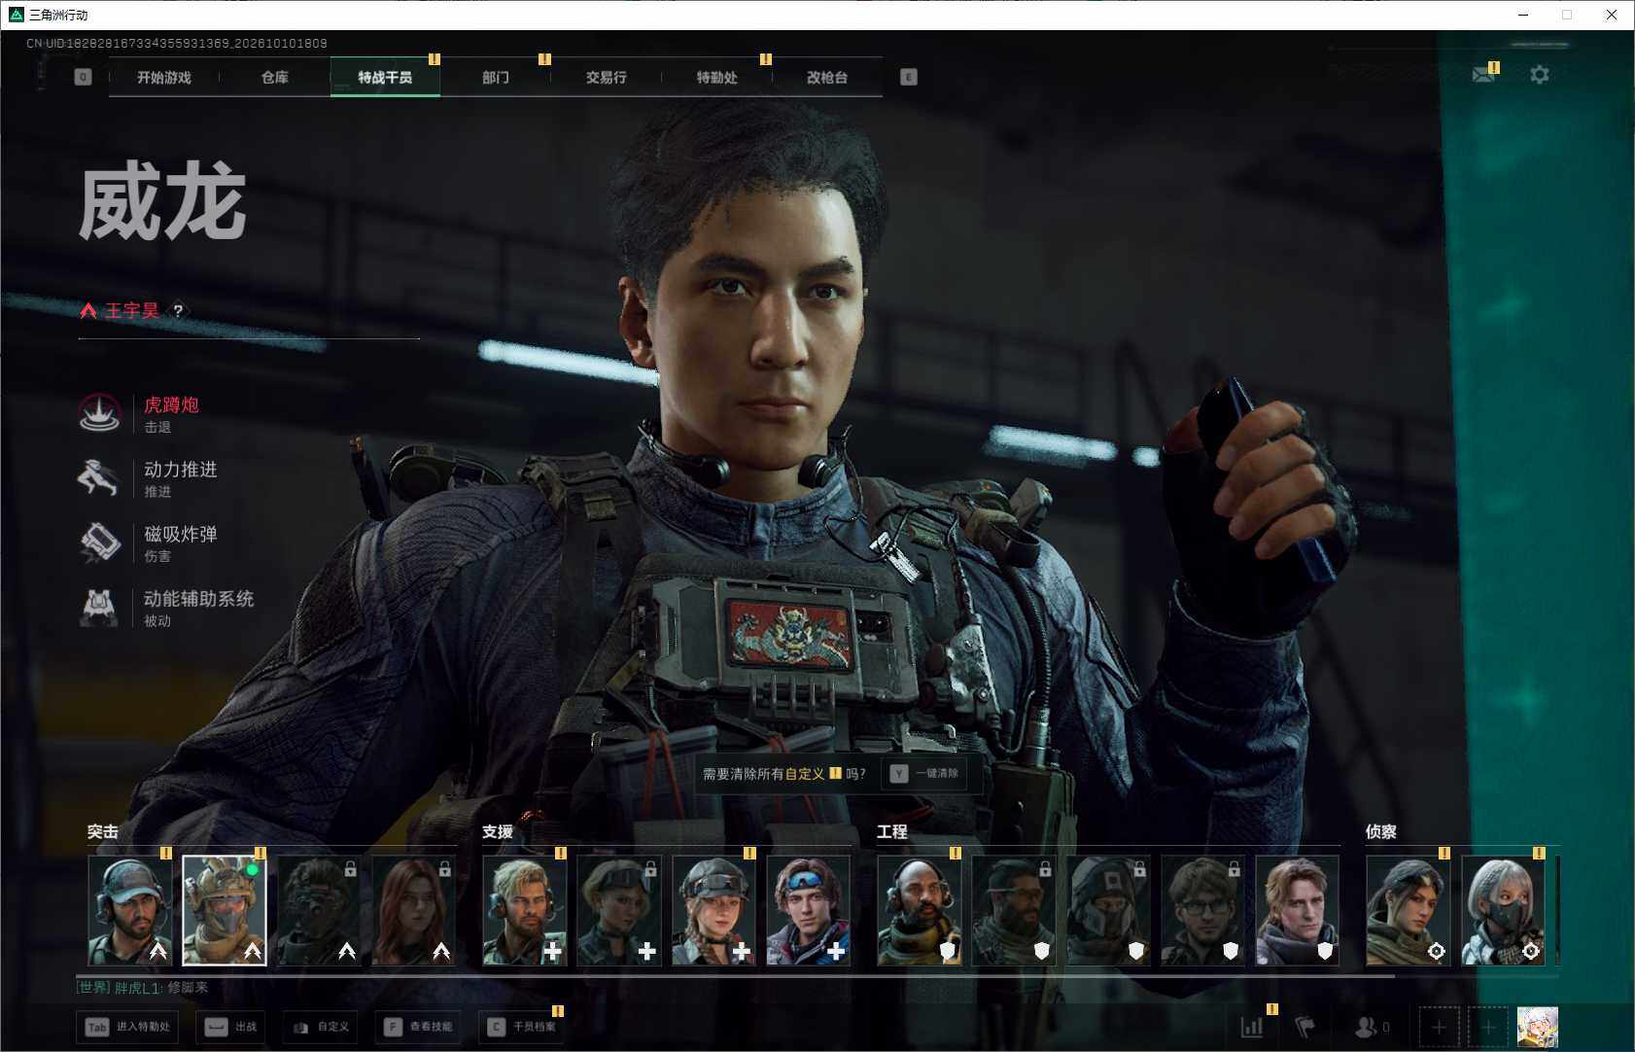Select the wavy-haired man under 工程
1635x1052 pixels.
pyautogui.click(x=1297, y=910)
